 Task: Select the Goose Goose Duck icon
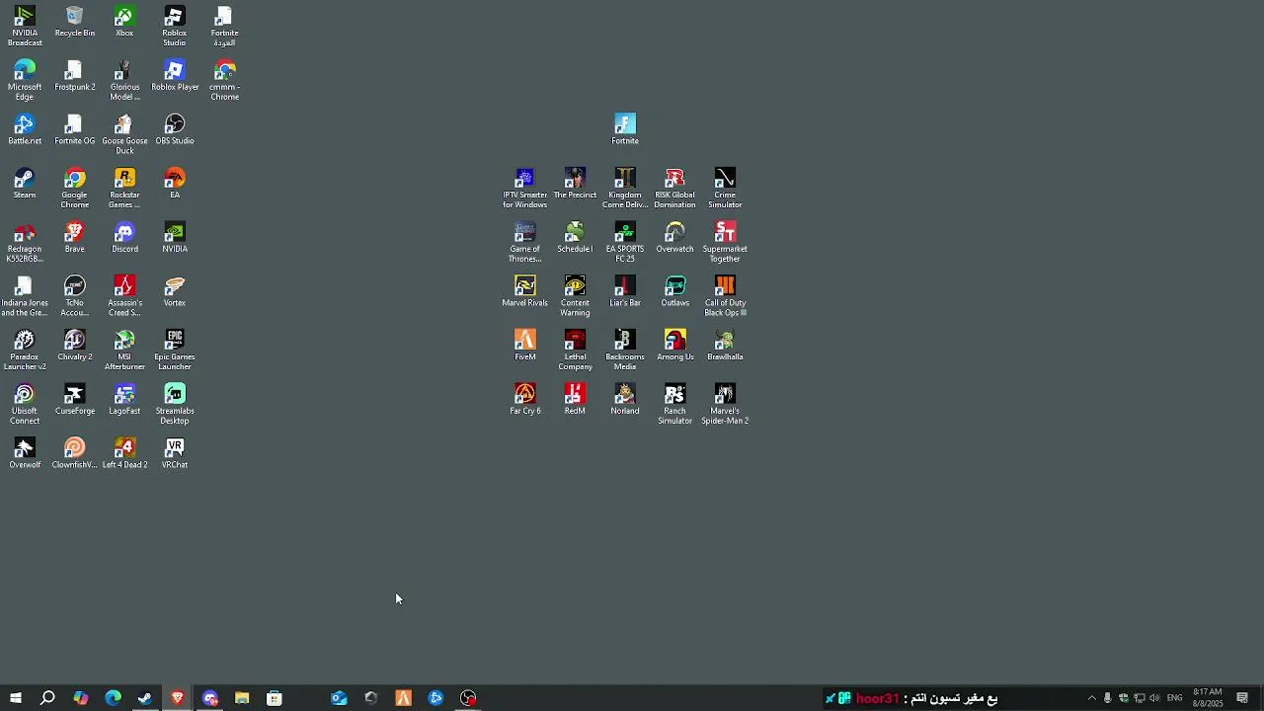click(124, 134)
